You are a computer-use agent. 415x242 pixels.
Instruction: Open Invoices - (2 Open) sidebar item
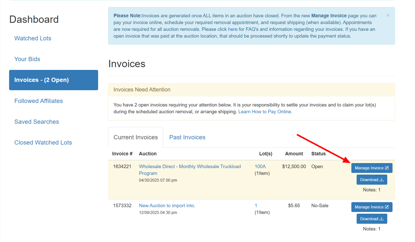(53, 80)
